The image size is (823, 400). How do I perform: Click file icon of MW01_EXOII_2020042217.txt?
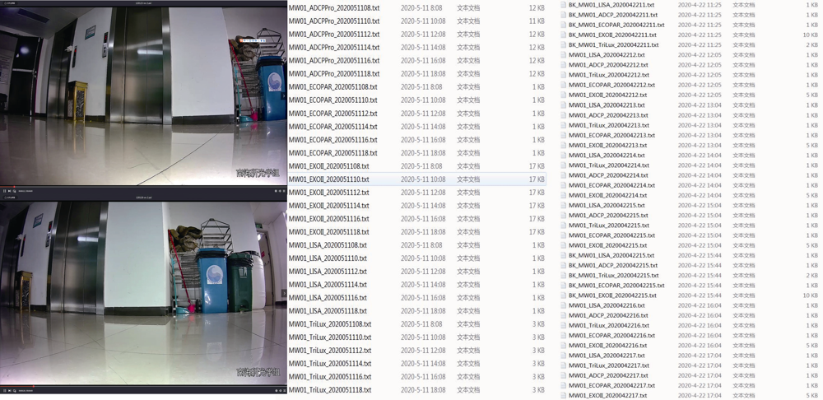[564, 395]
